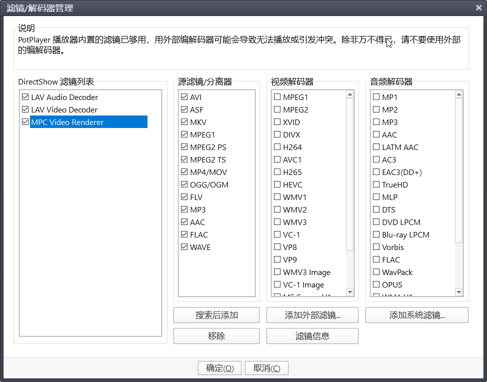Click down arrow of audio decoder scrollbar
487x382 pixels.
click(459, 292)
